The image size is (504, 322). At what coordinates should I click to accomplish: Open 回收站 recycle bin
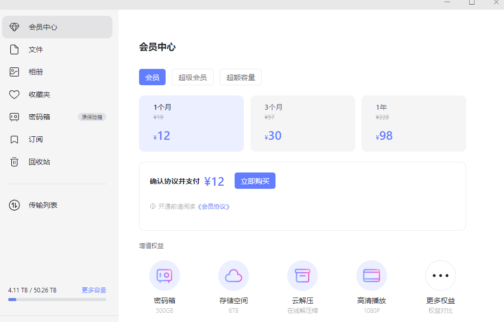(57, 162)
